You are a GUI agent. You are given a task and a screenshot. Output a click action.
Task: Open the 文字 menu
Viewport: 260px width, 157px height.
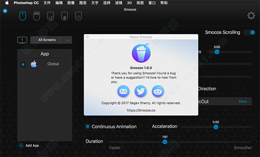coord(94,3)
